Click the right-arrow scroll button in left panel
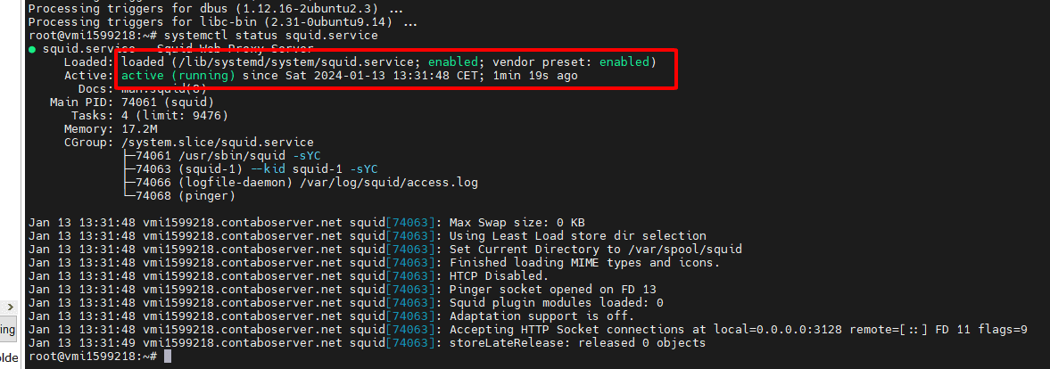 click(x=10, y=307)
